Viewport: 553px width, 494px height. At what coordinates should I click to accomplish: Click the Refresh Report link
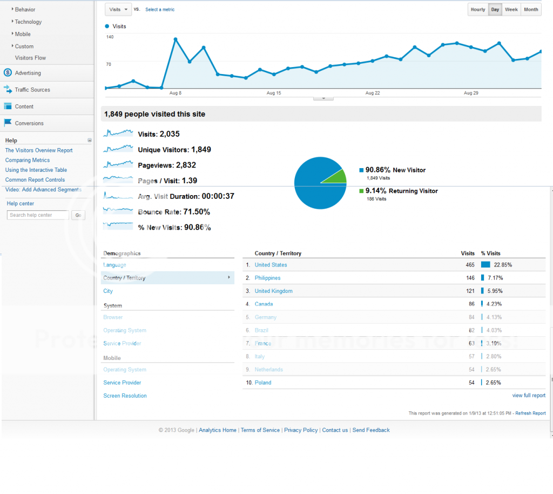tap(530, 413)
